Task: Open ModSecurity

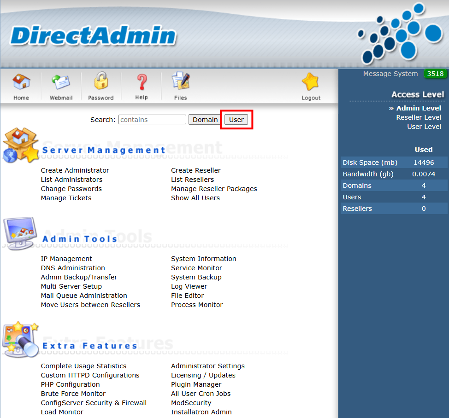Action: 191,403
